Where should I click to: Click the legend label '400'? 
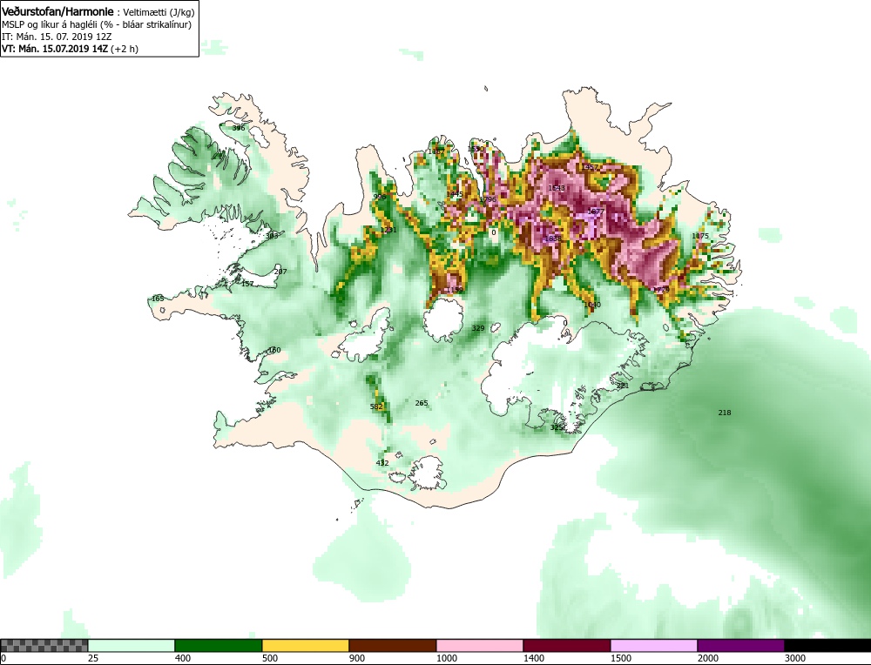click(x=182, y=658)
